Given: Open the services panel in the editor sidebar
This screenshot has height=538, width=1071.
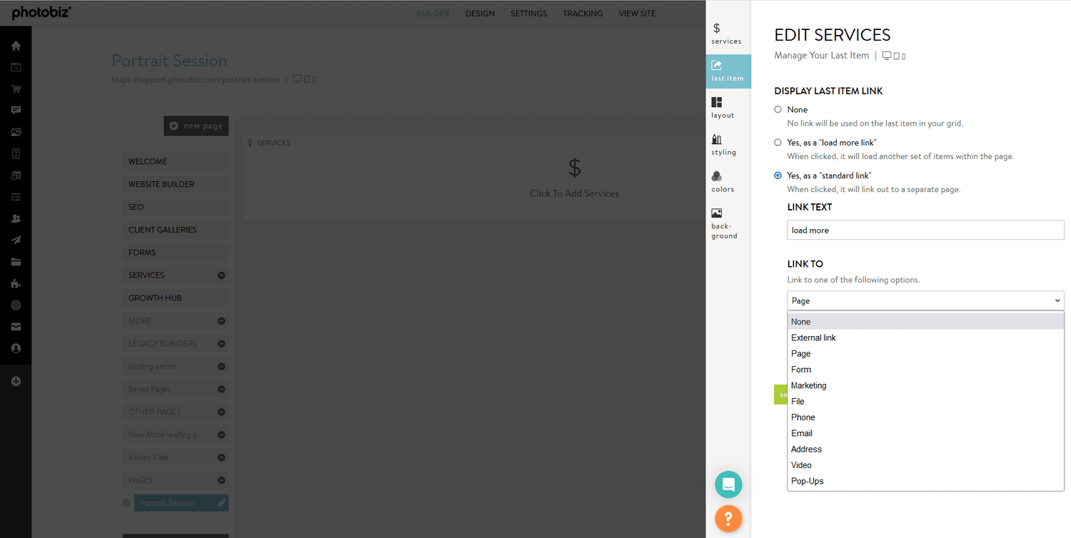Looking at the screenshot, I should pos(726,34).
